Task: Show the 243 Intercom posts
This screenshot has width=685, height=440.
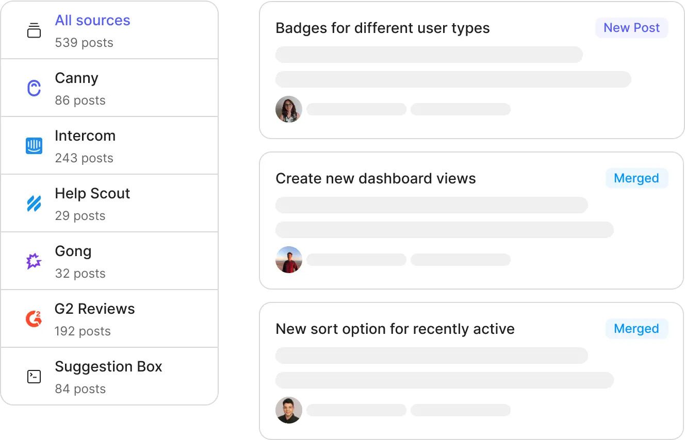Action: tap(84, 158)
